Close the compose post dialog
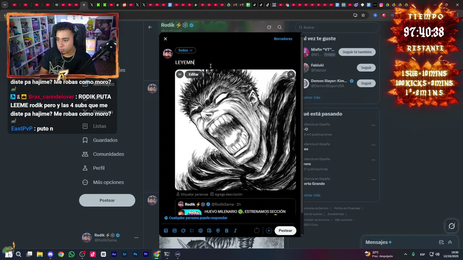463x260 pixels. point(165,39)
